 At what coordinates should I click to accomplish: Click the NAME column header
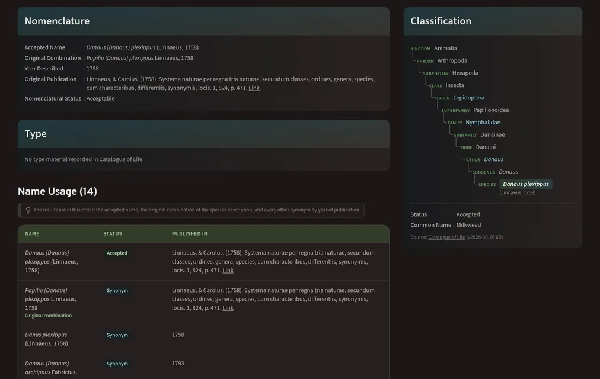click(x=32, y=234)
